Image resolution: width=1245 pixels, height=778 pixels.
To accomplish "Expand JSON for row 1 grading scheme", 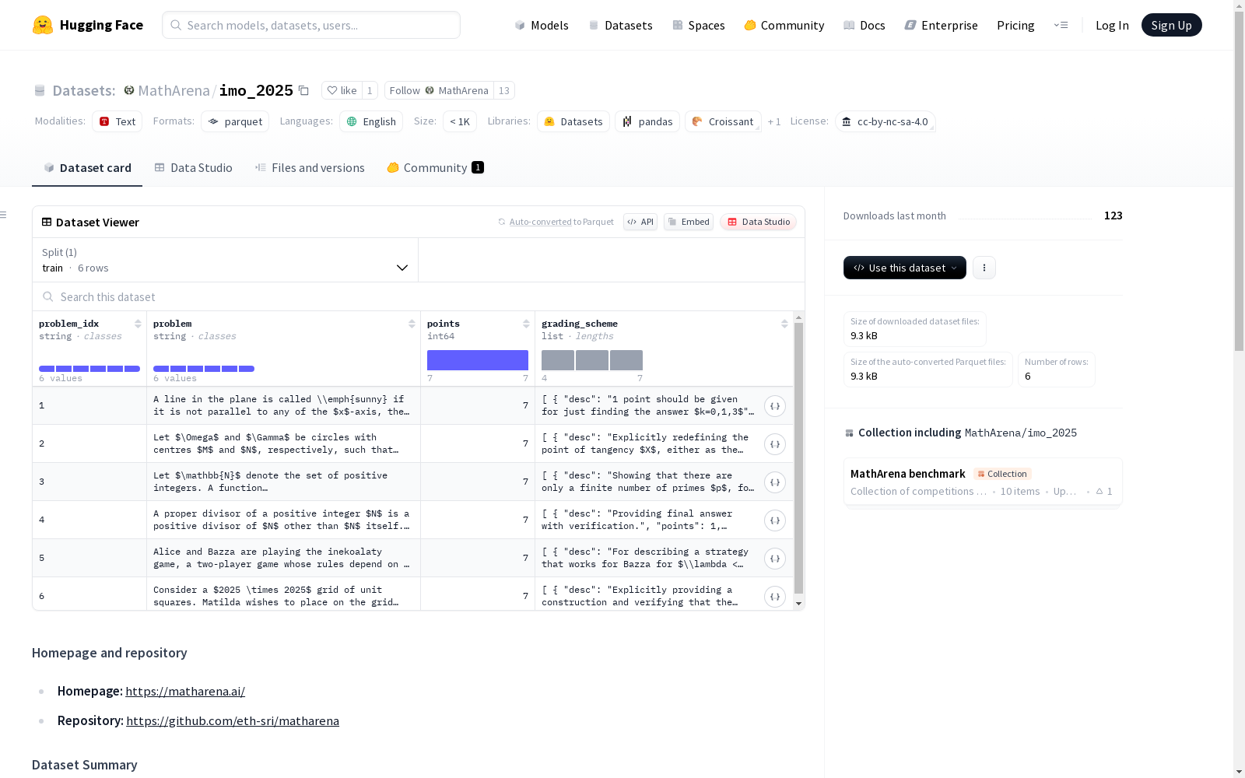I will tap(775, 406).
